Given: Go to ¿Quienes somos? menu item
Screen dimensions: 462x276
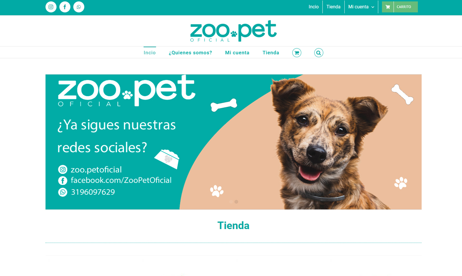Looking at the screenshot, I should [190, 53].
